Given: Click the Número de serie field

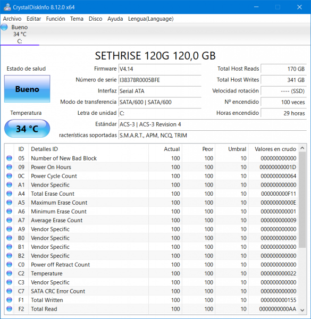Looking at the screenshot, I should pos(160,80).
